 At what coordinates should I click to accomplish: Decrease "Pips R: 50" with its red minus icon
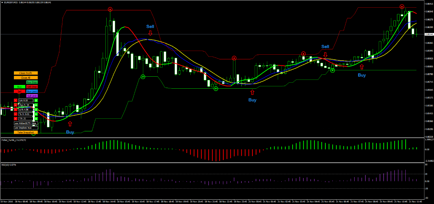point(16,105)
